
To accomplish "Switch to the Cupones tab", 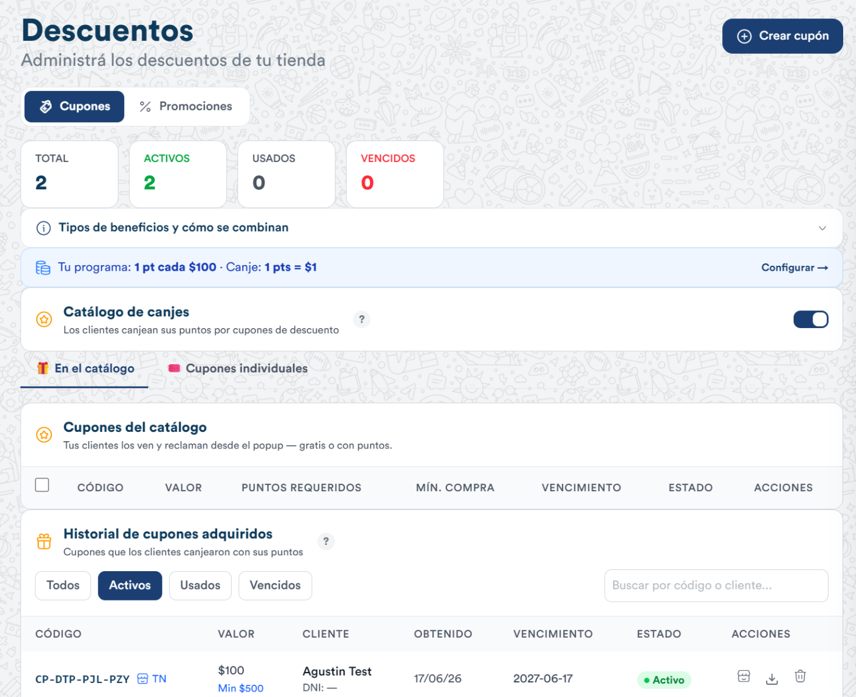I will tap(74, 106).
